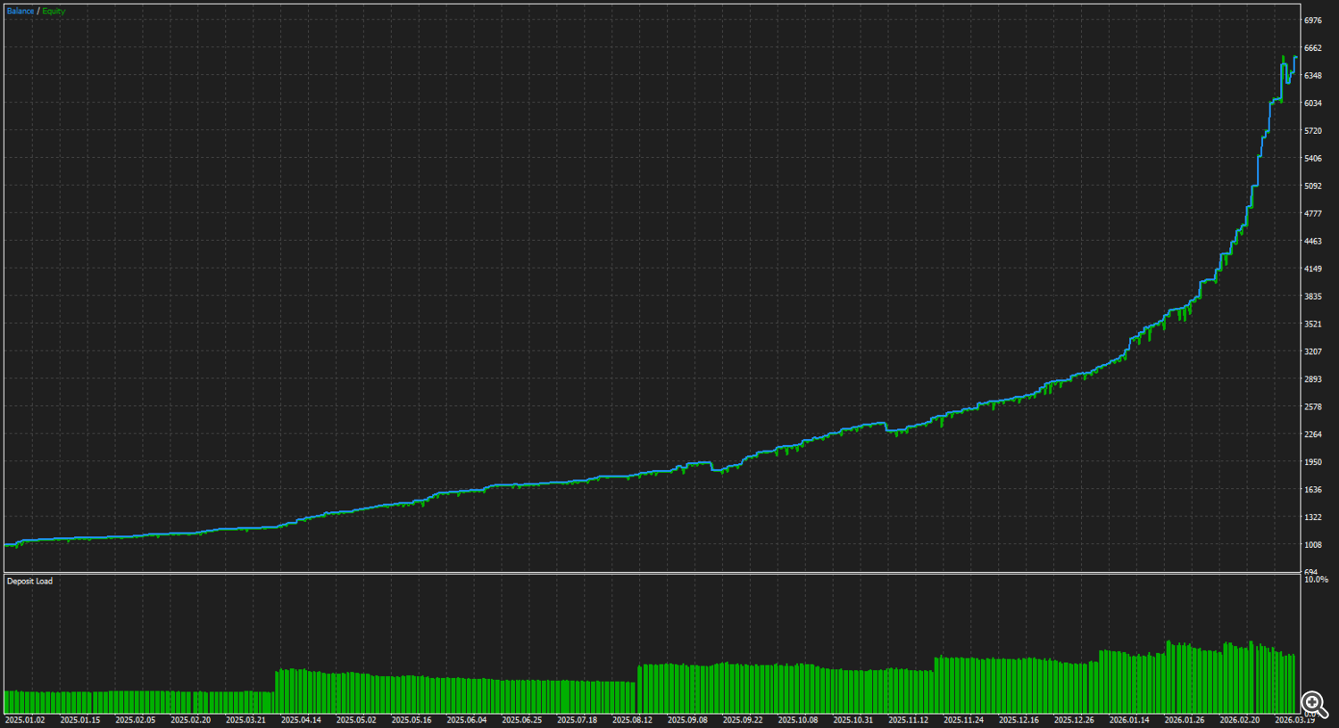The width and height of the screenshot is (1339, 728).
Task: Select the 2025.06.04 date label
Action: [x=467, y=720]
